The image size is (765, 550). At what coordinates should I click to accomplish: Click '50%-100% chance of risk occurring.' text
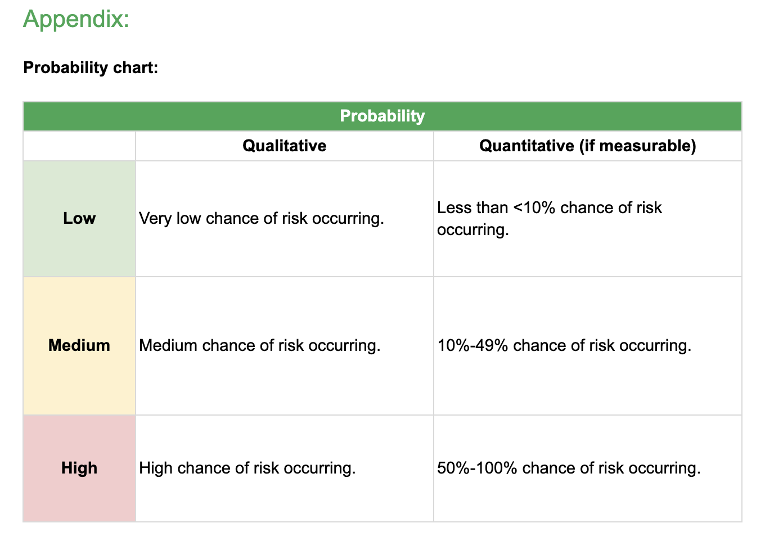569,468
